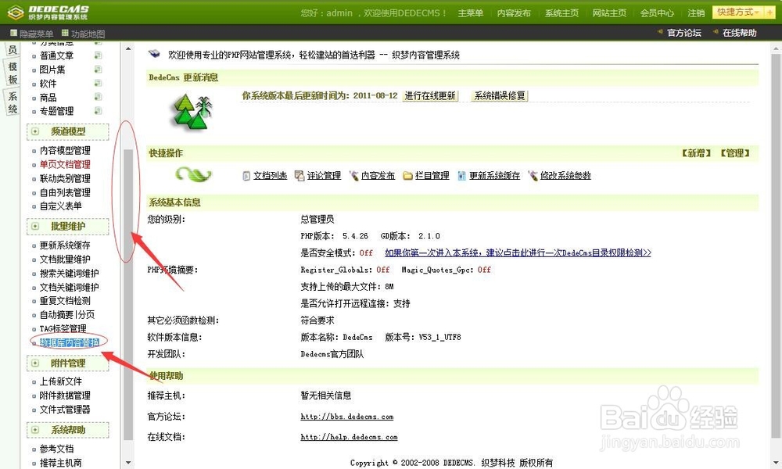The width and height of the screenshot is (782, 469).
Task: Open 自定义表单 in sidebar
Action: tap(60, 206)
